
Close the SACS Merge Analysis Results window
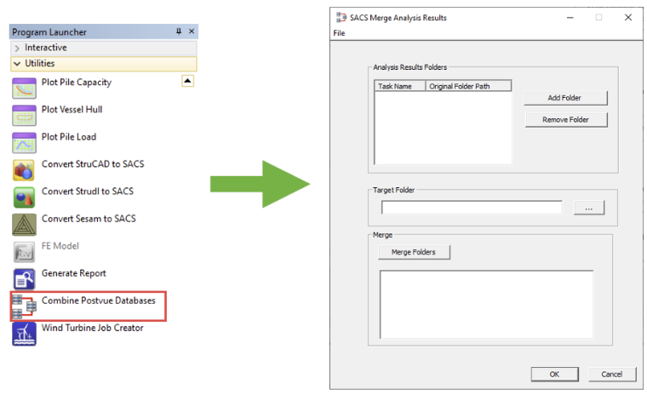pos(628,17)
